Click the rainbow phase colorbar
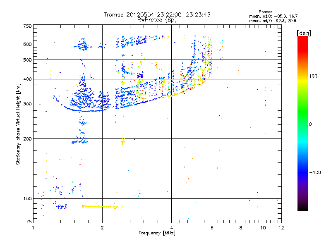The image size is (331, 248). [303, 123]
